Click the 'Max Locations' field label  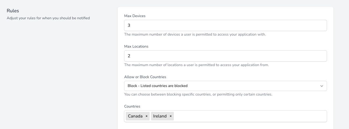(136, 47)
